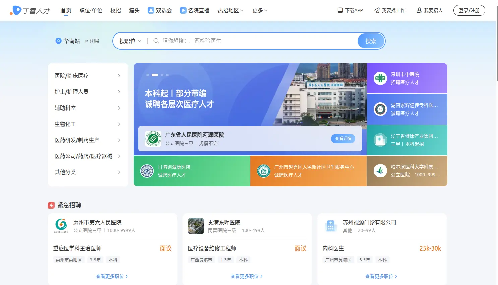
Task: Click the 惠州市第六人民医院 logo
Action: pyautogui.click(x=61, y=226)
